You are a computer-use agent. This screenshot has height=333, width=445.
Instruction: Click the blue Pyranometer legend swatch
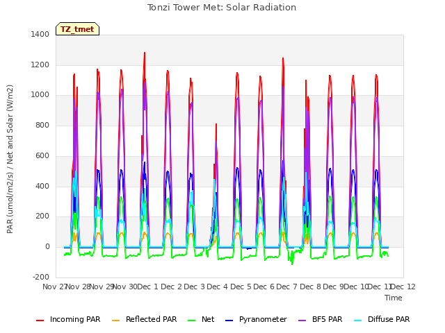pyautogui.click(x=229, y=321)
